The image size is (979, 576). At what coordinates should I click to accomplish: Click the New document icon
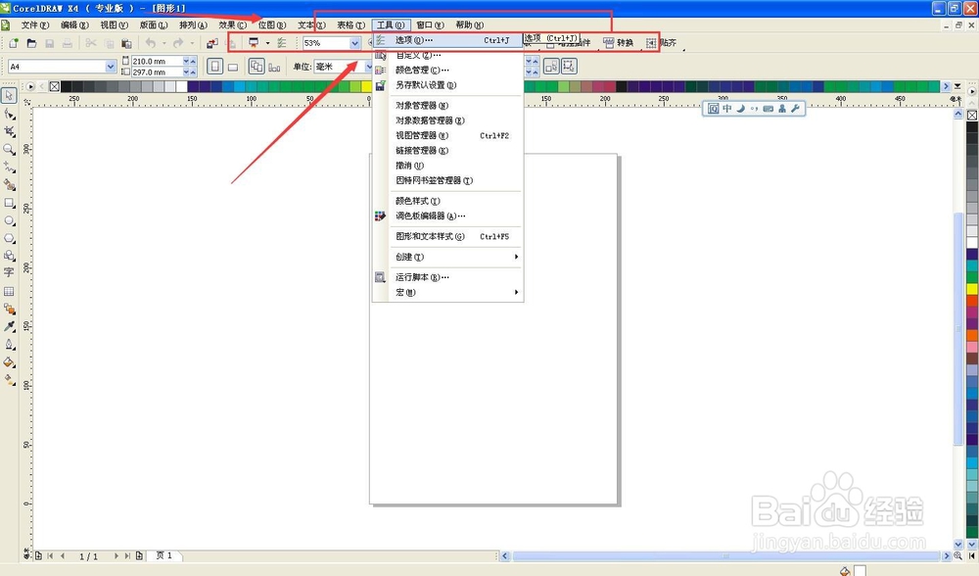[x=13, y=43]
